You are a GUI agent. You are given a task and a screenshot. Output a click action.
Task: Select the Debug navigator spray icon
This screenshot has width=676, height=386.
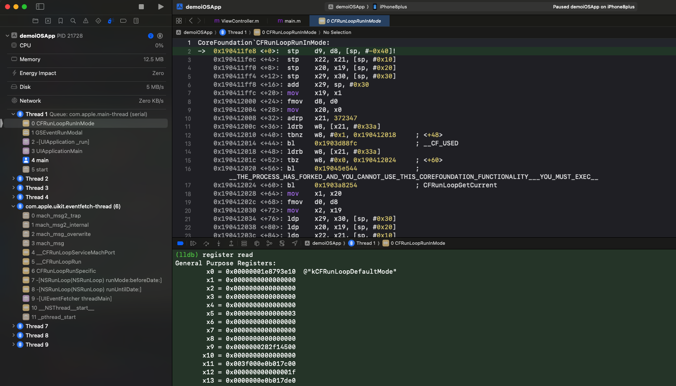pos(111,21)
